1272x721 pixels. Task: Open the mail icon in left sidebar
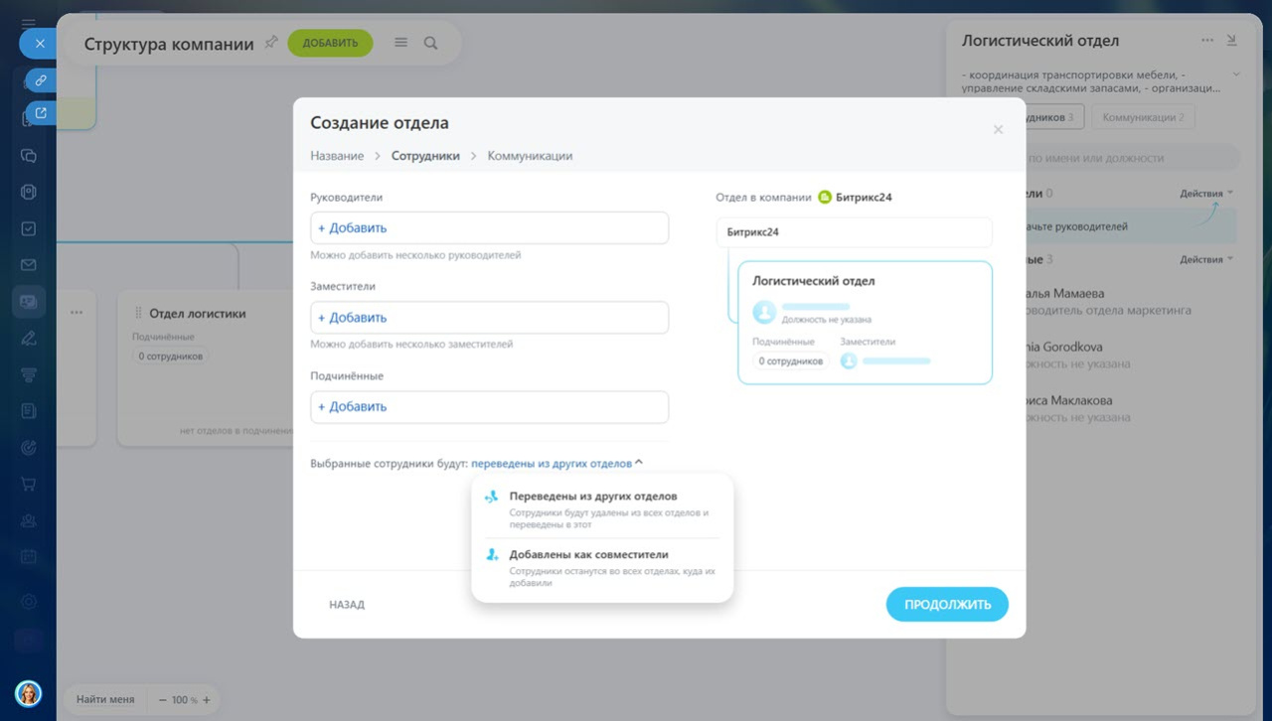tap(29, 265)
